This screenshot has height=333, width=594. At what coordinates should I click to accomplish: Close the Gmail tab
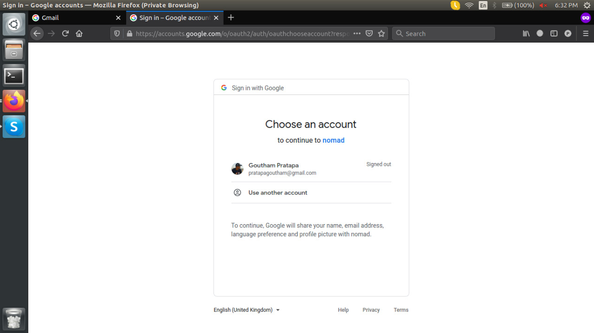pos(118,18)
